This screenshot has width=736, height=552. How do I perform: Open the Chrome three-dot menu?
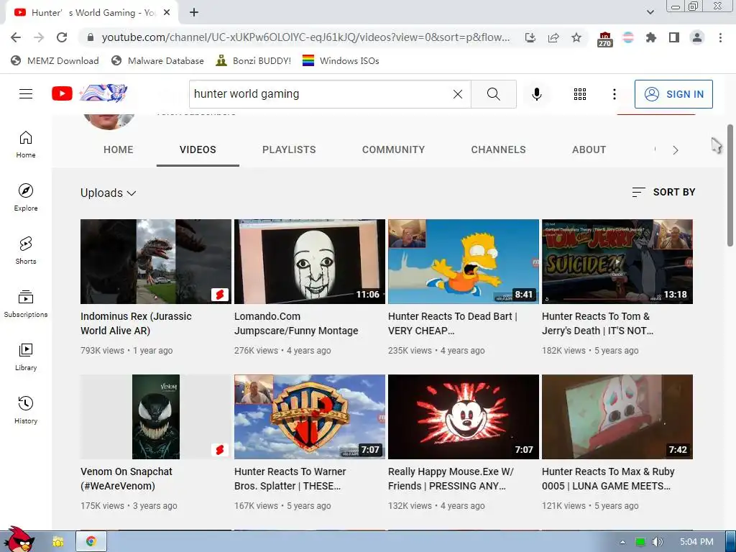click(x=720, y=37)
